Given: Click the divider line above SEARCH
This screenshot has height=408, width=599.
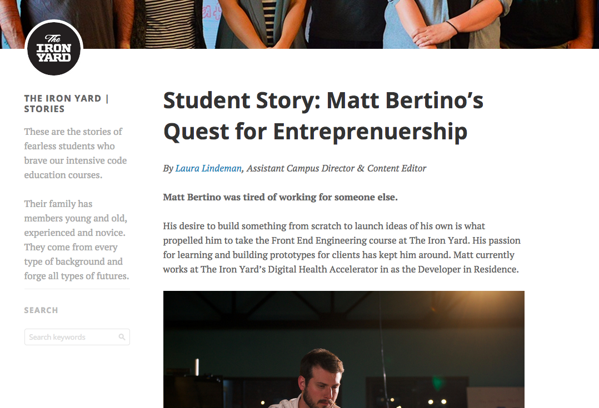Looking at the screenshot, I should click(x=77, y=289).
